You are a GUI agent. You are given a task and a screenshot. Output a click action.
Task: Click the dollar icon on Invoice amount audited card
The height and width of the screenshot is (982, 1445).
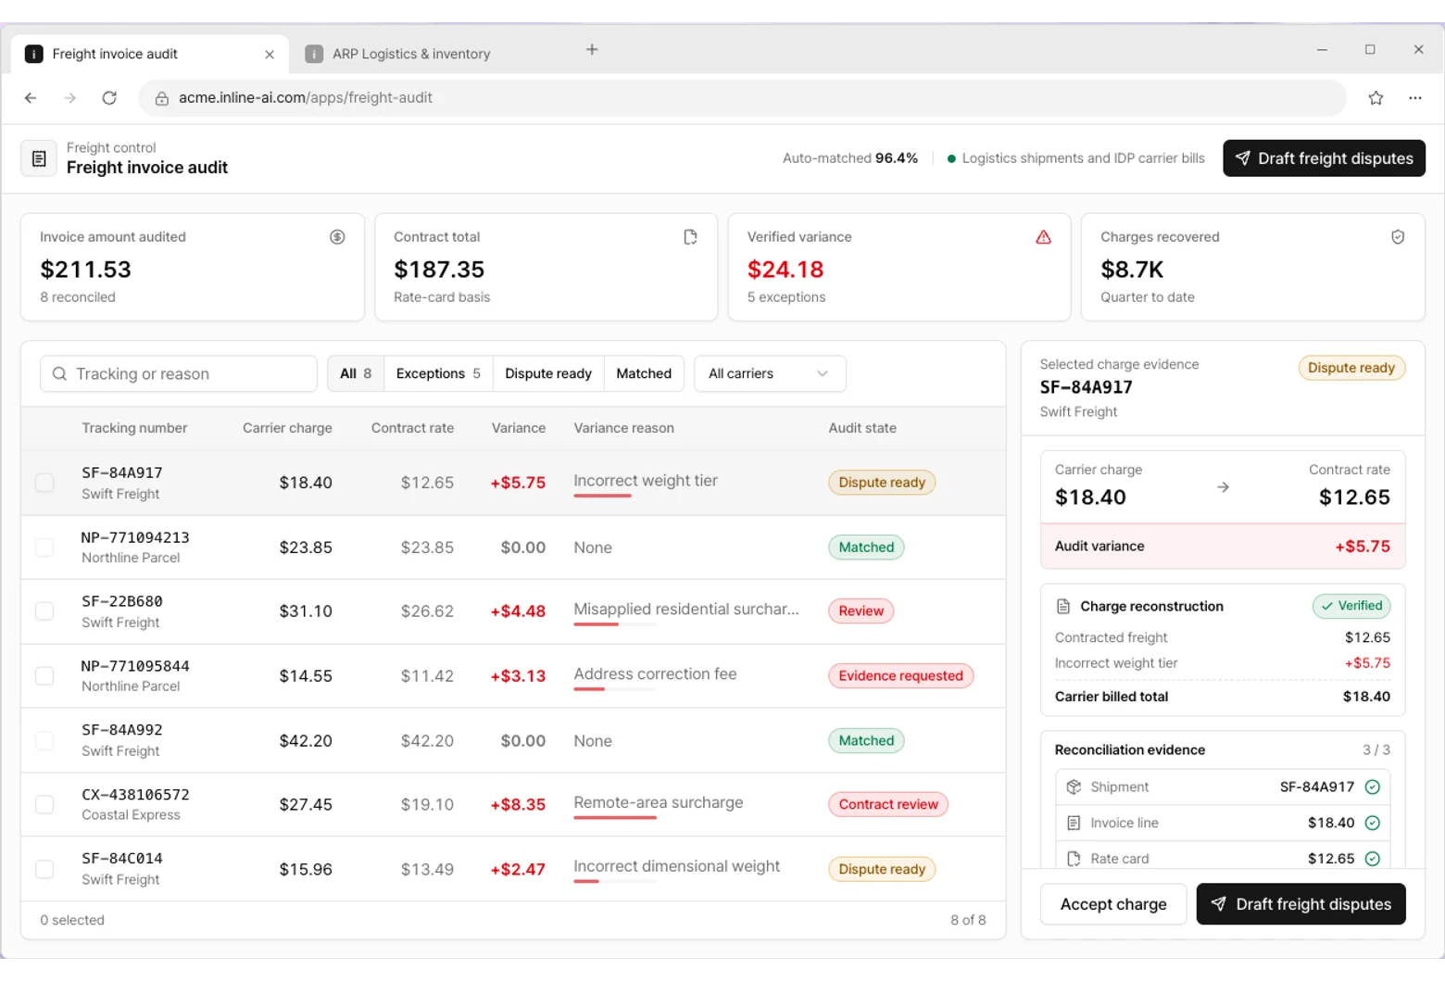[337, 237]
